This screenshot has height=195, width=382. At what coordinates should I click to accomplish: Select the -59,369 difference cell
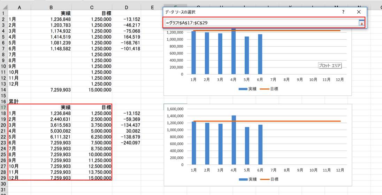tap(127, 119)
